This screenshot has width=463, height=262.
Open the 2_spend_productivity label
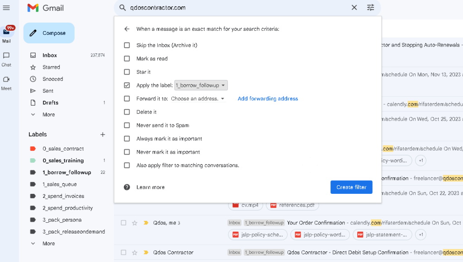tap(67, 208)
